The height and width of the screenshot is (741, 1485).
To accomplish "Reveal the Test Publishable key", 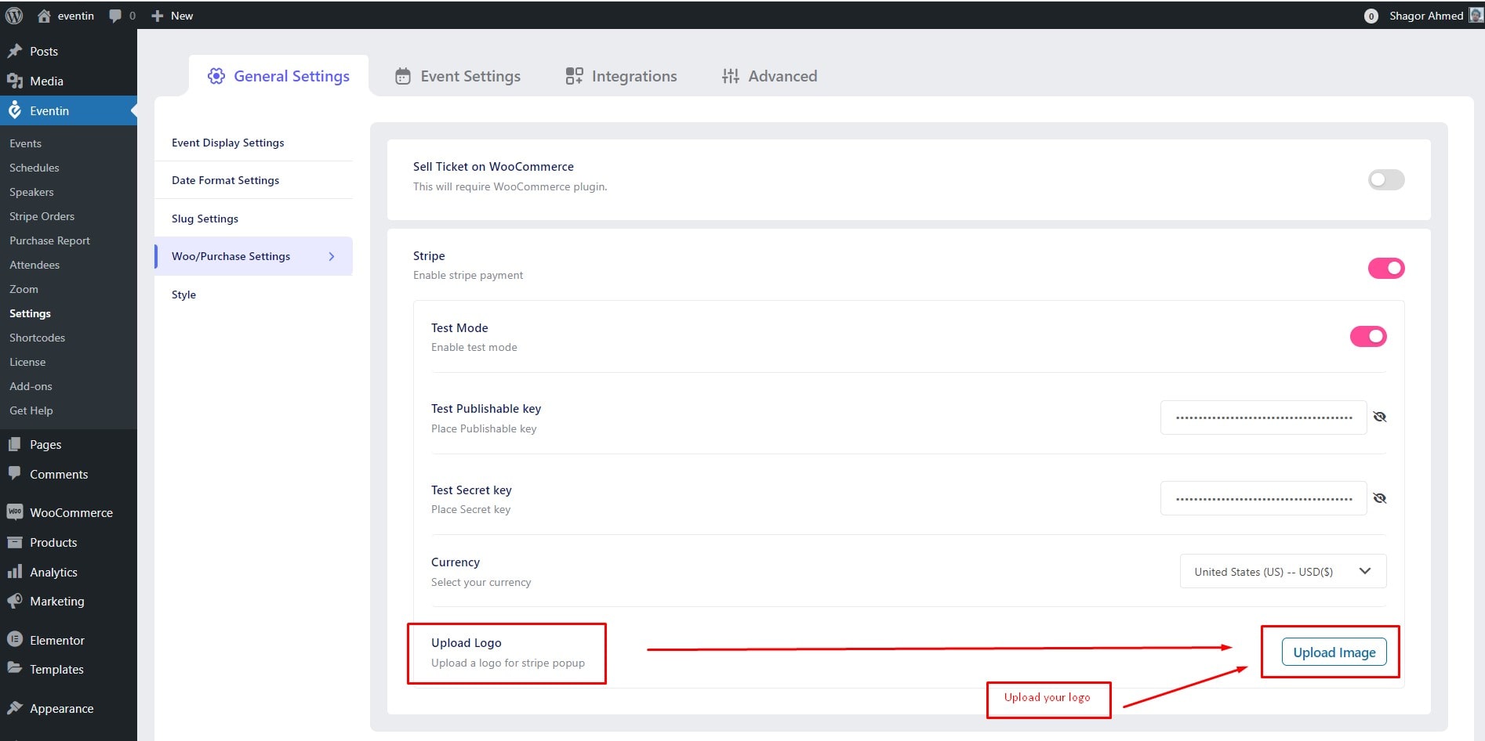I will (1380, 417).
